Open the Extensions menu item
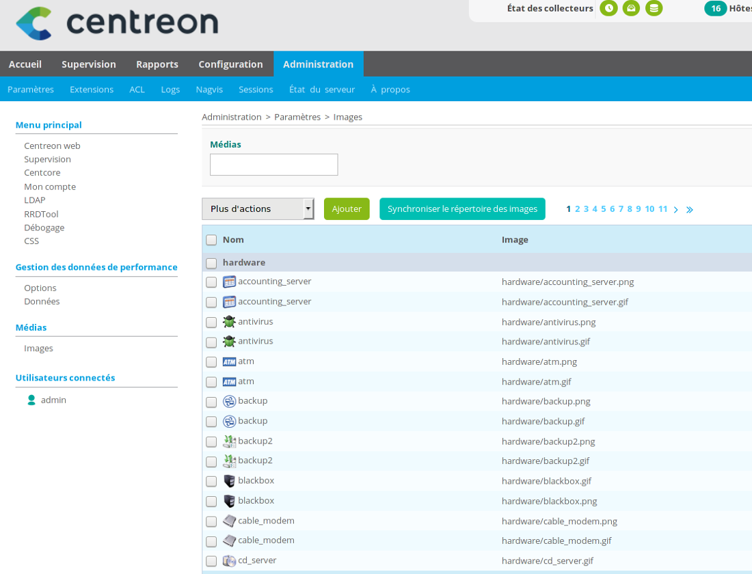This screenshot has width=752, height=574. tap(91, 89)
